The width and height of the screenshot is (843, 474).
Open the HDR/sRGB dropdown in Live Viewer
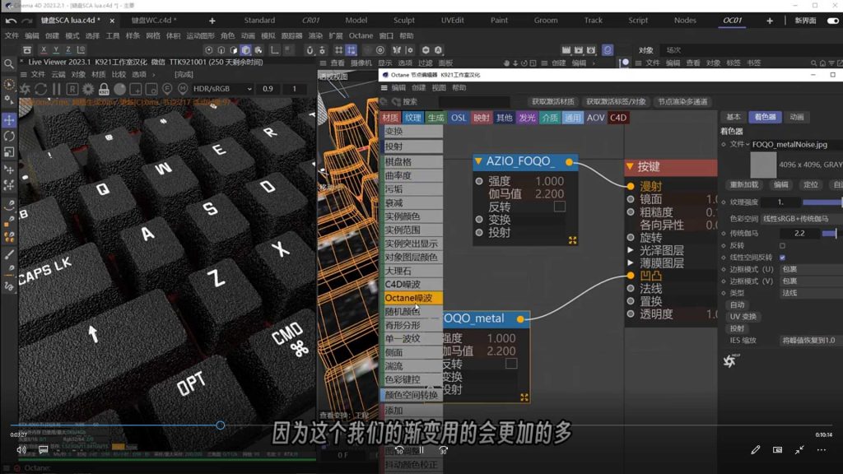[x=221, y=86]
